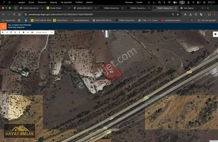Image resolution: width=218 pixels, height=142 pixels.
Task: Open favorites with the map toolbar star
Action: [23, 32]
